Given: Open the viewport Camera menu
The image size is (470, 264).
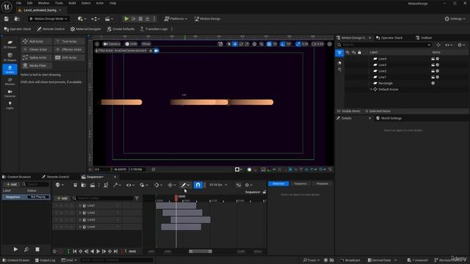Looking at the screenshot, I should click(112, 44).
